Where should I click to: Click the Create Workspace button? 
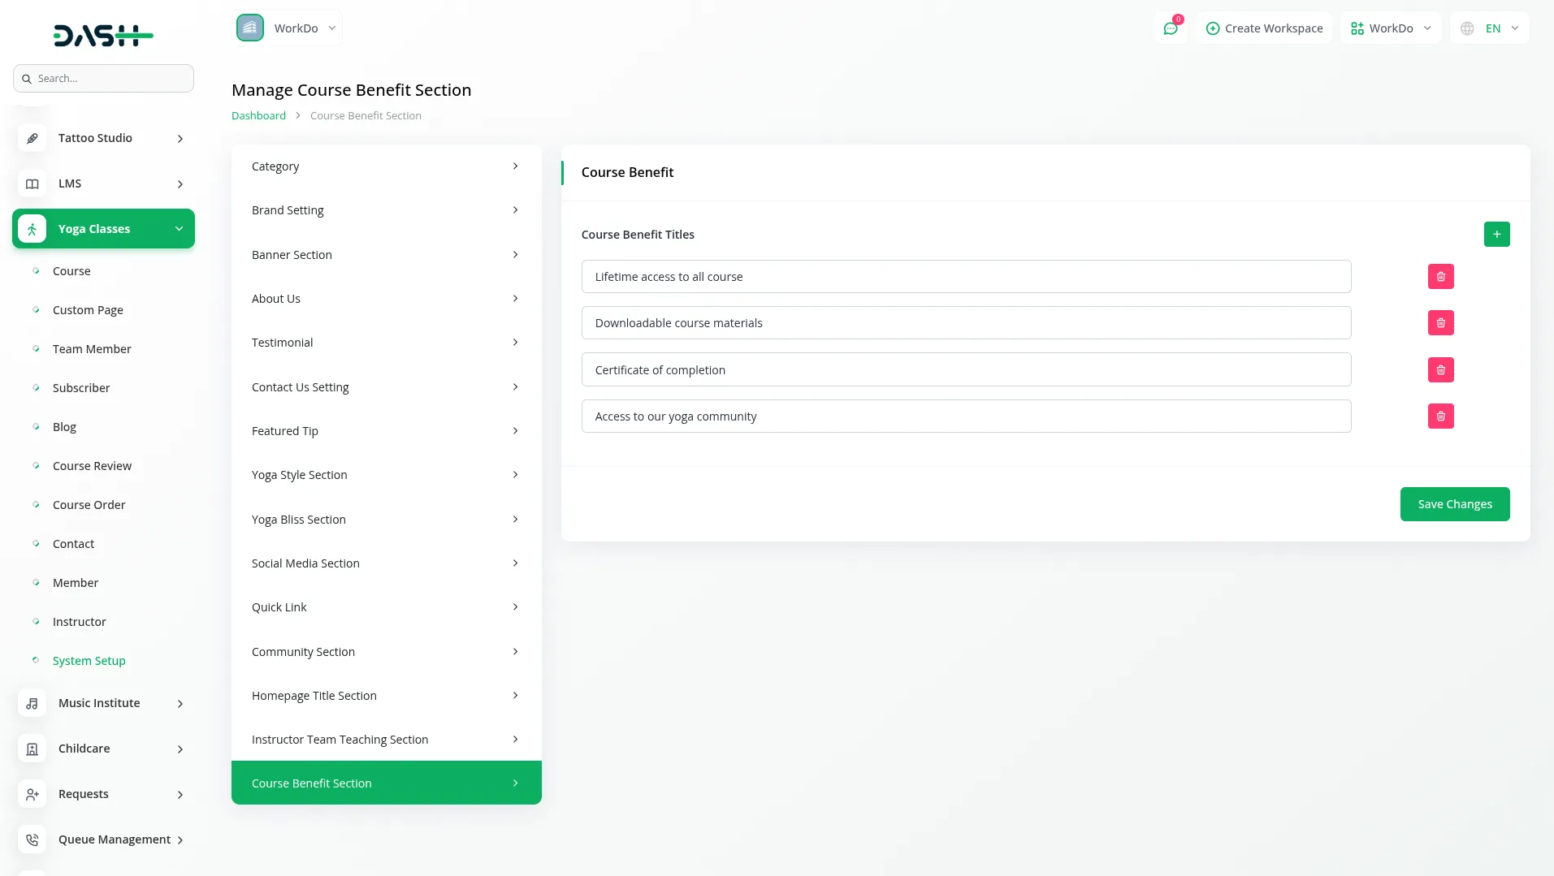[1264, 28]
